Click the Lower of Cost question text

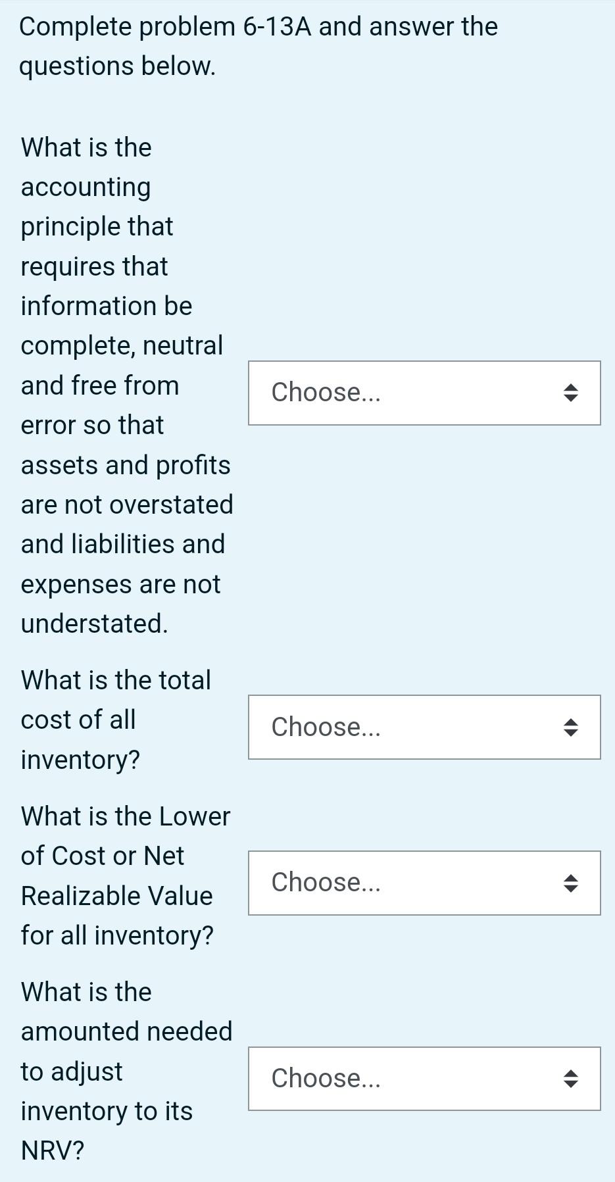[x=125, y=875]
